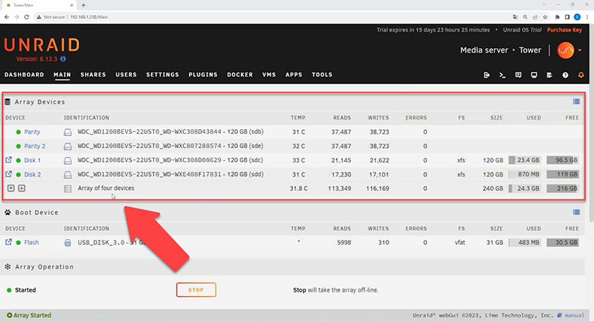
Task: Click the Disk 2 drive icon
Action: [67, 175]
